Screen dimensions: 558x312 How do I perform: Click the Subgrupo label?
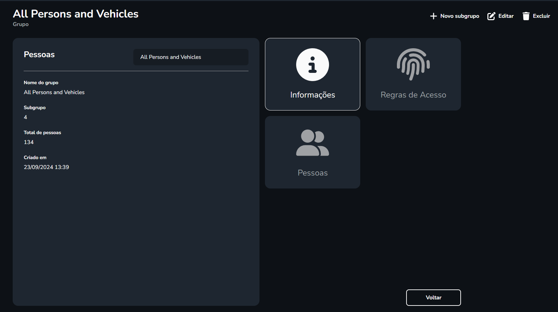click(35, 107)
